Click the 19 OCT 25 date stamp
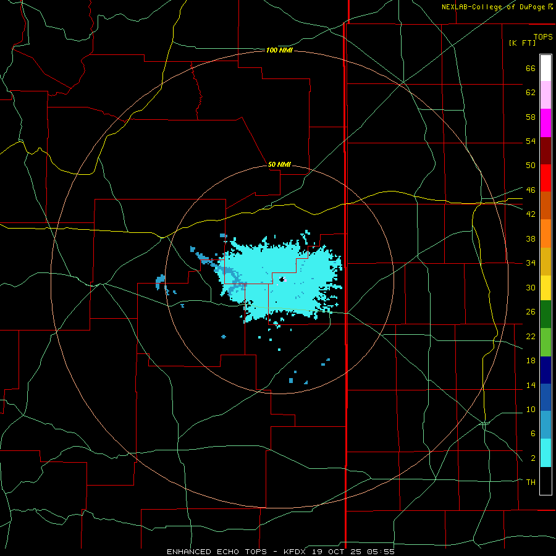This screenshot has height=556, width=556. click(339, 552)
